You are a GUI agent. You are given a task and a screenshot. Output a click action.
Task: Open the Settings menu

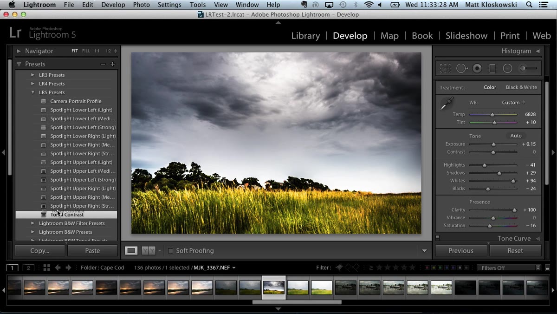pos(169,5)
